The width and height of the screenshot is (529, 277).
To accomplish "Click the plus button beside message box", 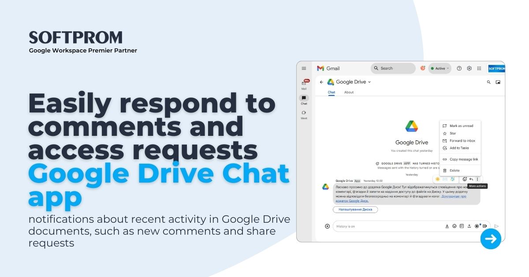I will [327, 226].
